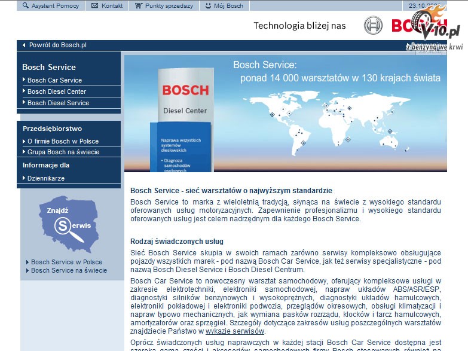Open the Dziennikarze link
The image size is (468, 351).
coord(46,178)
